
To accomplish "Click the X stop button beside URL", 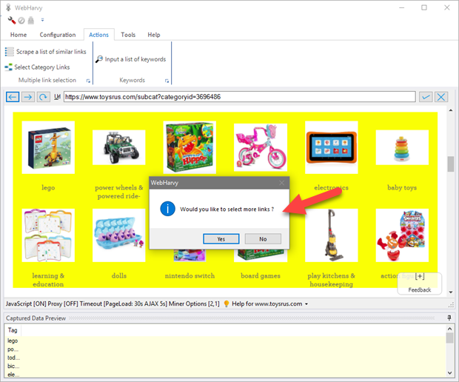I will 441,97.
